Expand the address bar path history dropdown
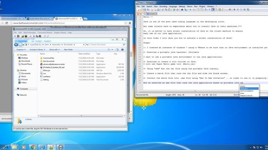 coord(84,45)
